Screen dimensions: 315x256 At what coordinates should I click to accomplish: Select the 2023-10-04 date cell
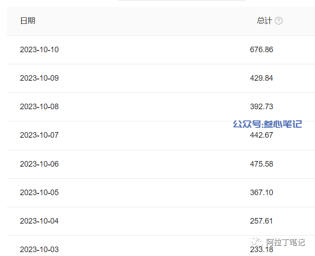tap(39, 221)
